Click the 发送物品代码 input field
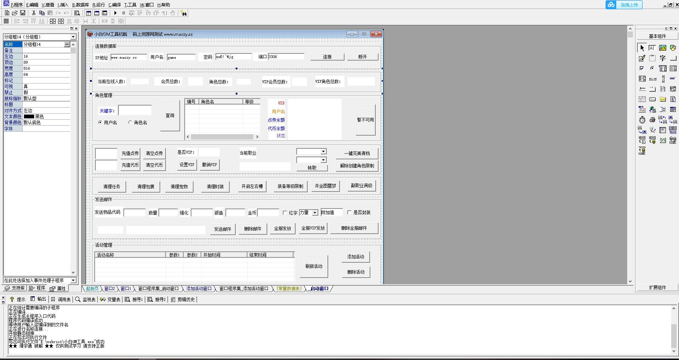This screenshot has width=679, height=360. [x=134, y=213]
